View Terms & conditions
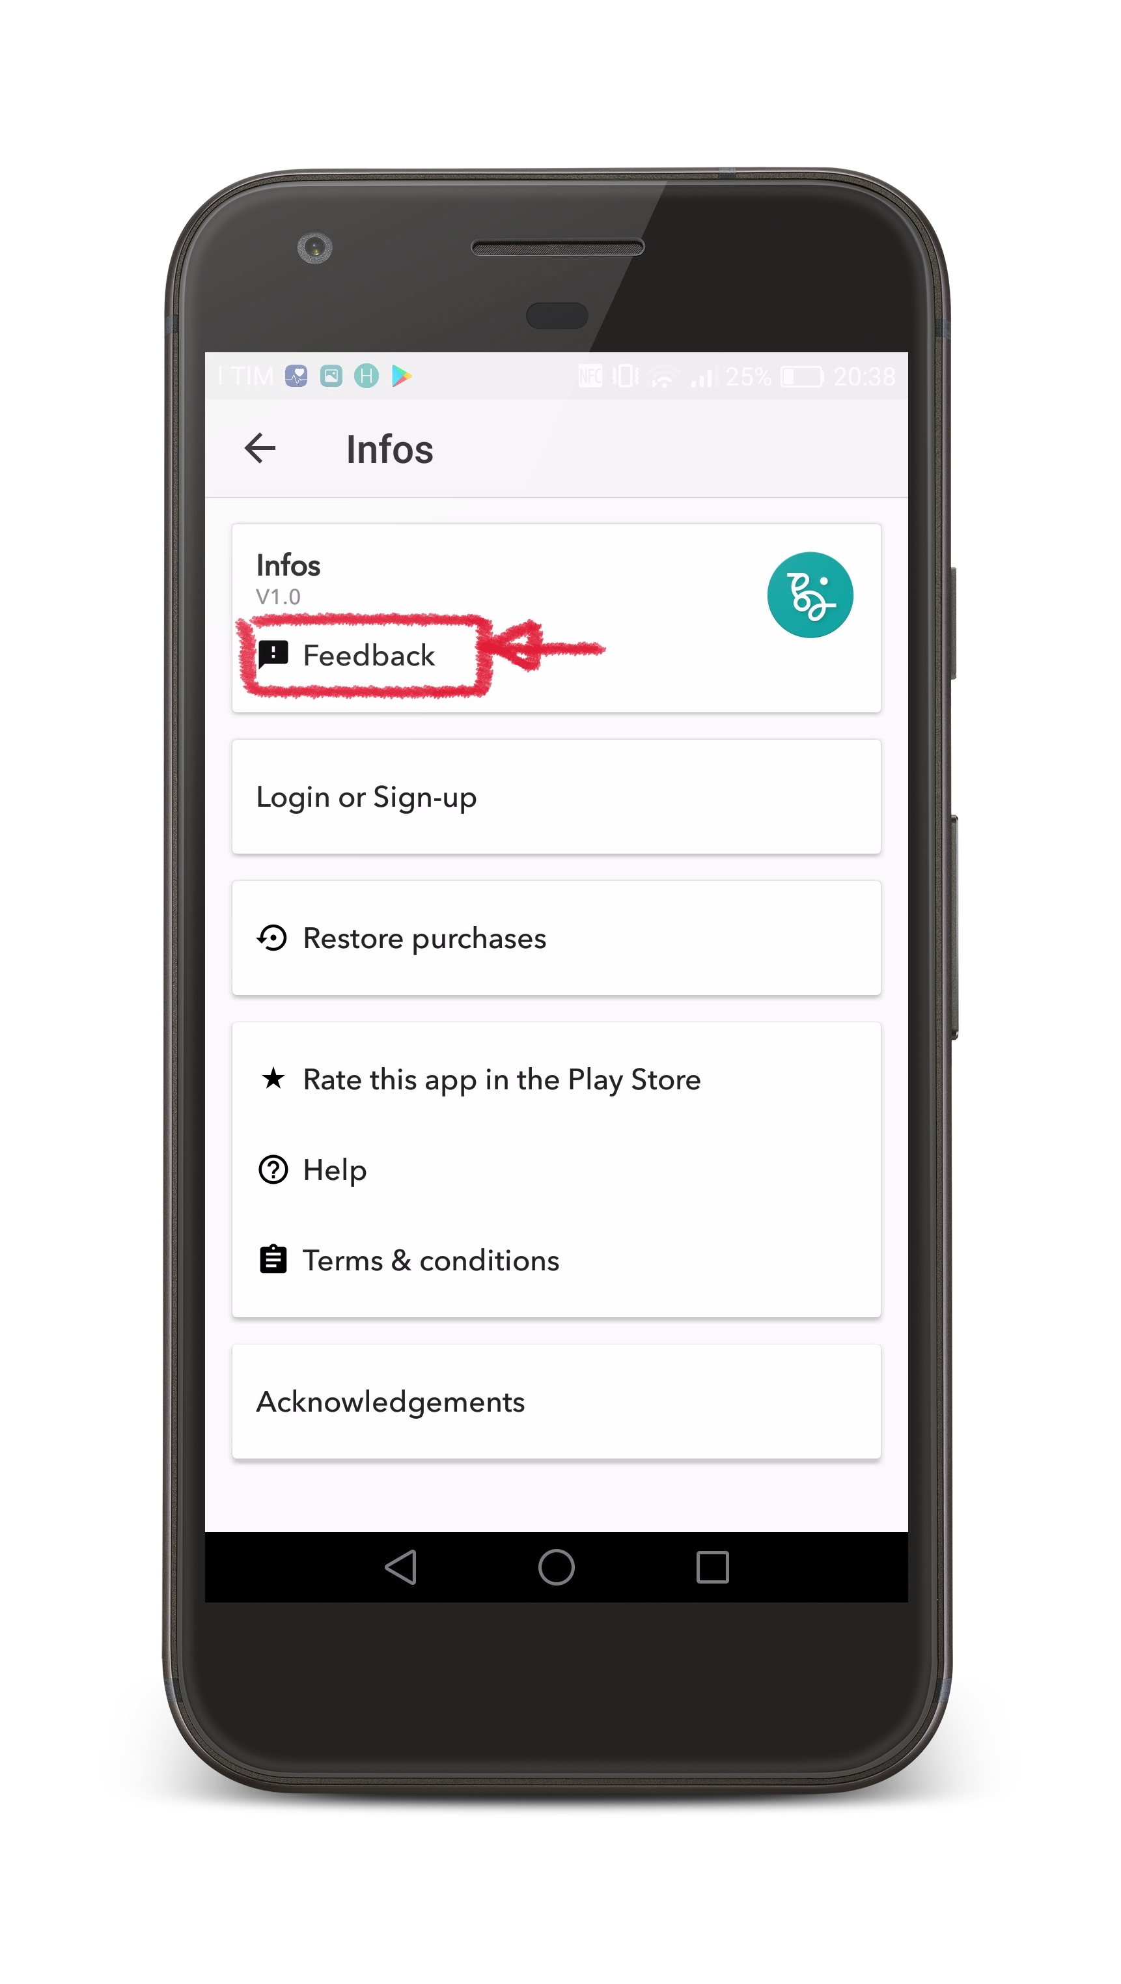This screenshot has height=1984, width=1121. (x=408, y=1260)
